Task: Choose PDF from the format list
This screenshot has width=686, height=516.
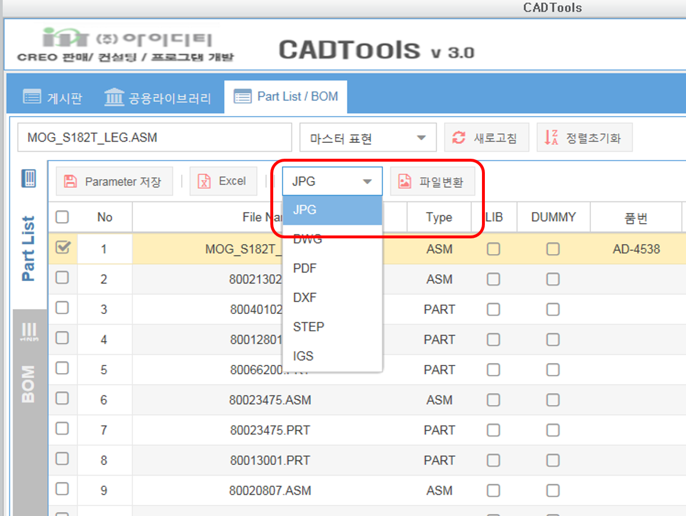Action: 332,268
